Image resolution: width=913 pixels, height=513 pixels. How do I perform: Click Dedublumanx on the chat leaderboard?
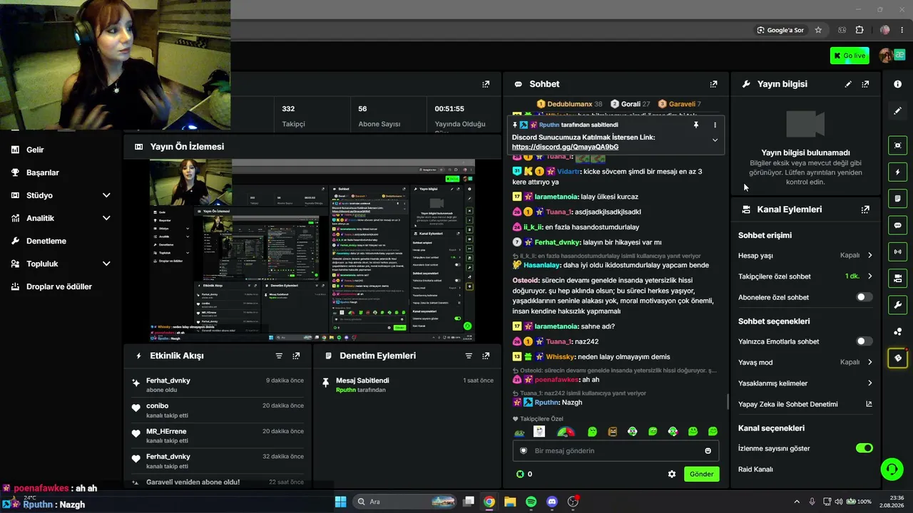[570, 104]
